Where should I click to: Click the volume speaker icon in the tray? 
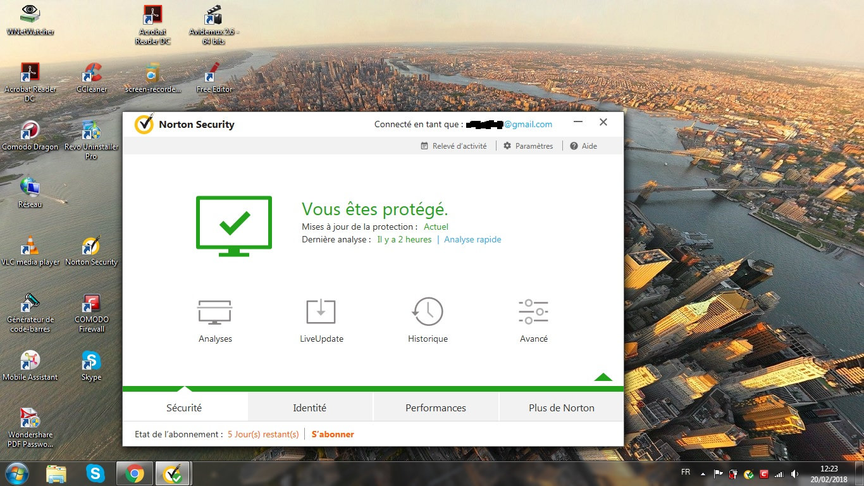pyautogui.click(x=794, y=473)
